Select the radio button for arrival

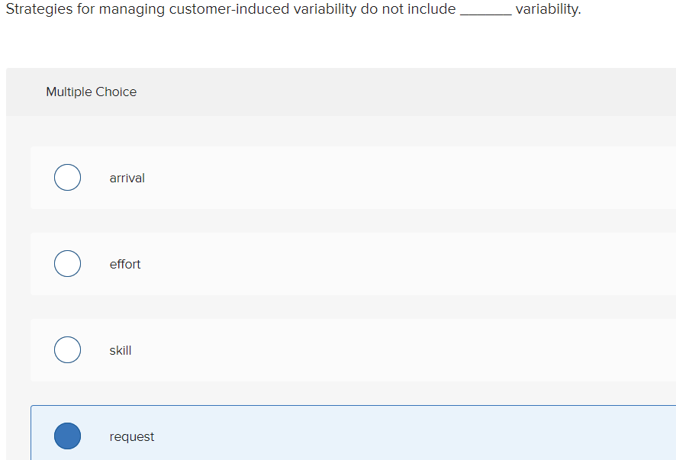point(67,177)
